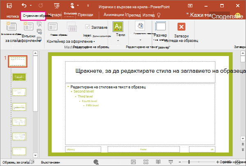The image size is (246, 166).
Task: Click the spell check status icon
Action: pyautogui.click(x=32, y=162)
